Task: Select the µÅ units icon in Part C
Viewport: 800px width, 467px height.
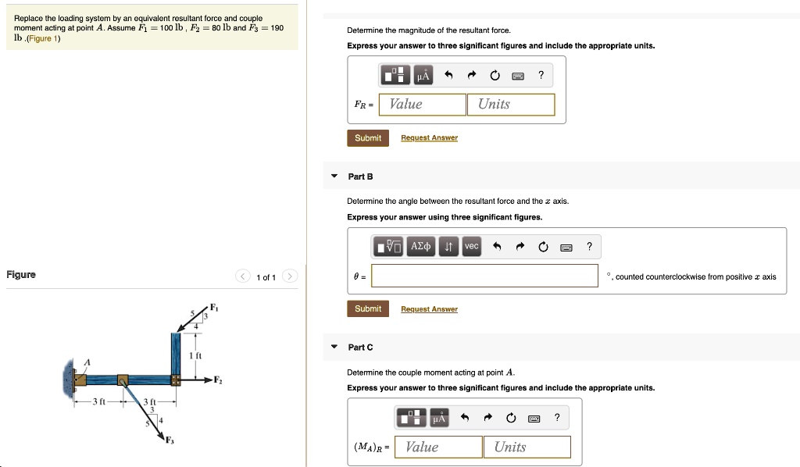Action: pos(439,417)
